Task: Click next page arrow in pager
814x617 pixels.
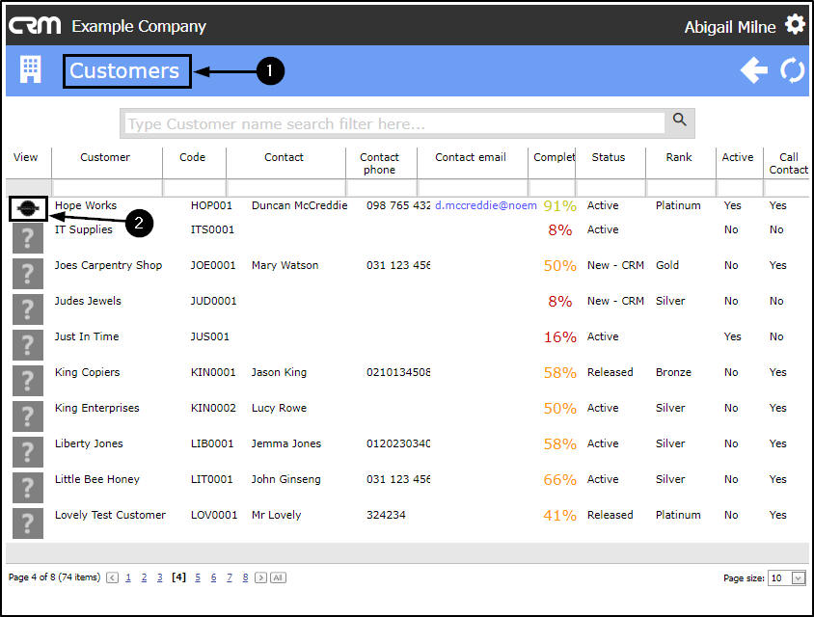Action: click(x=260, y=577)
